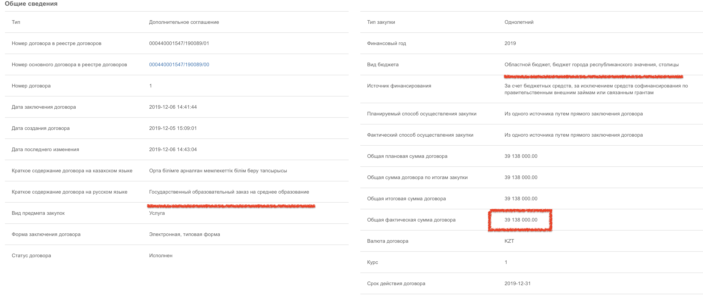
Task: Click contract validity date 2019-12-31
Action: (x=517, y=284)
